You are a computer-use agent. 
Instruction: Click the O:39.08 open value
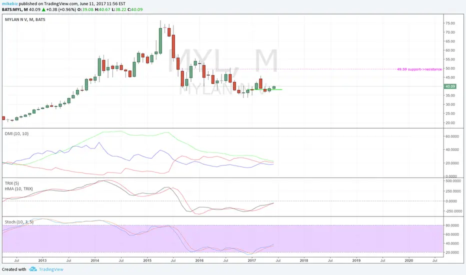pyautogui.click(x=85, y=9)
